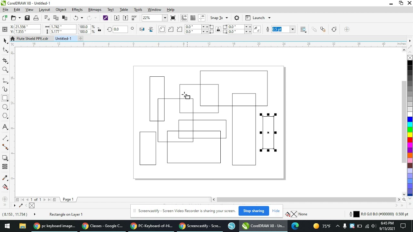Select the Polygon tool
The image size is (413, 232).
point(5,116)
